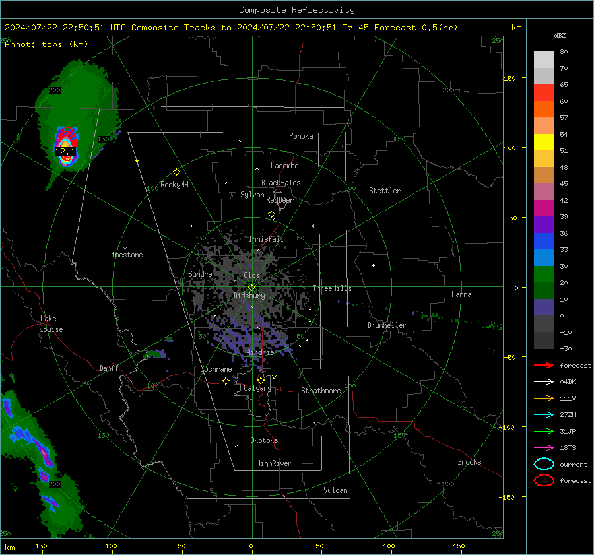The image size is (594, 555).
Task: Click the Olds city label
Action: tap(251, 275)
